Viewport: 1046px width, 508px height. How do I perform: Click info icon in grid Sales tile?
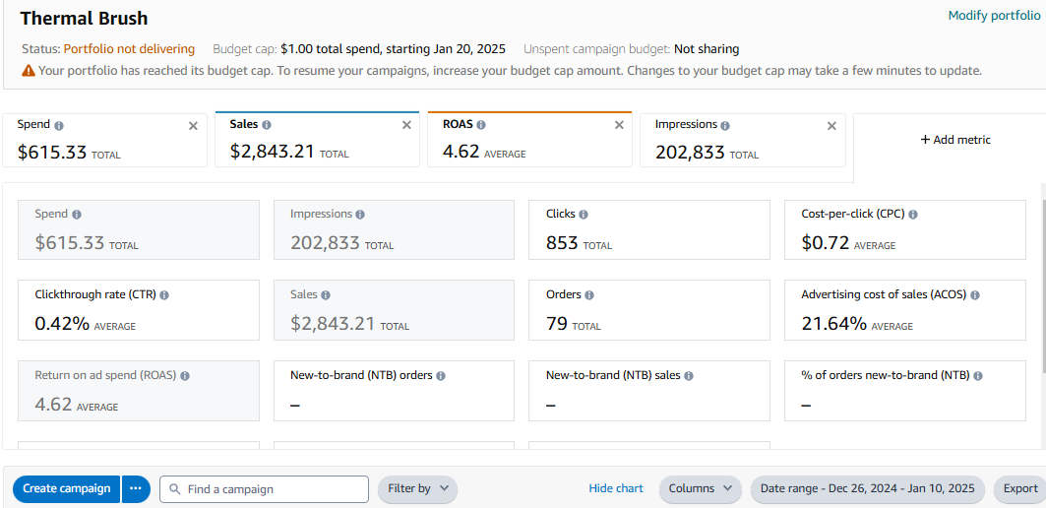[x=325, y=294]
